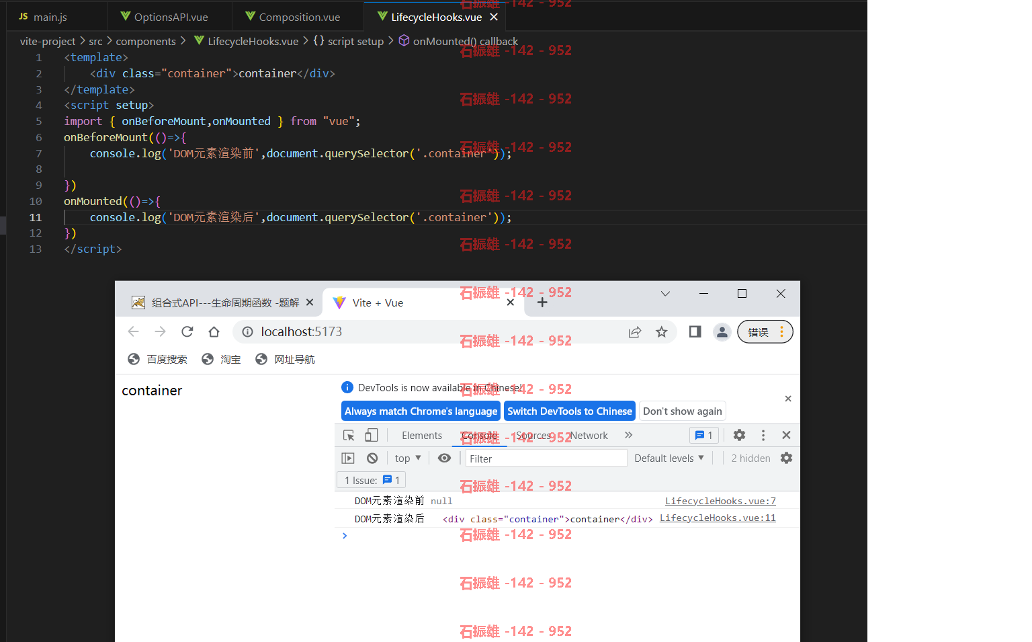Open Chrome tab search chevron
Screen dimensions: 1032x642
pyautogui.click(x=665, y=294)
